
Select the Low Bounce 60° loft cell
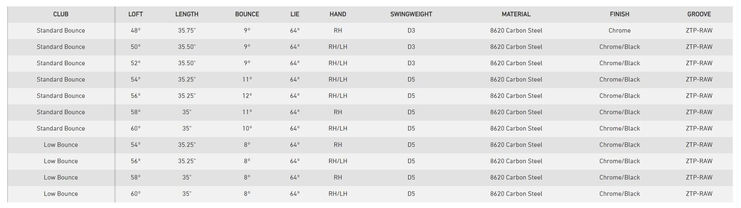click(136, 194)
